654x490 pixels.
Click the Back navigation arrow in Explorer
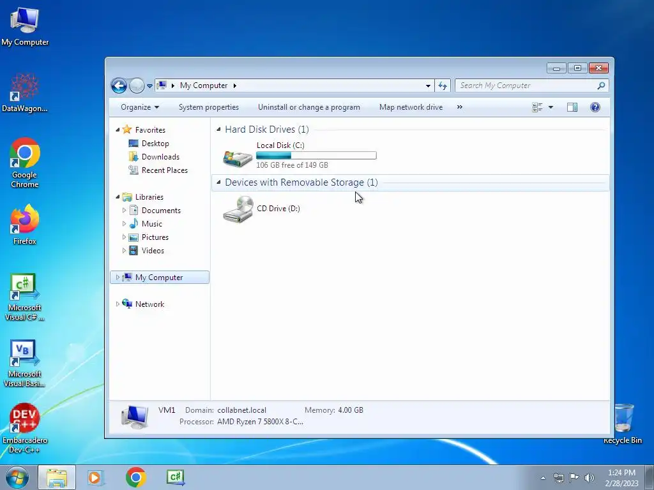[119, 86]
